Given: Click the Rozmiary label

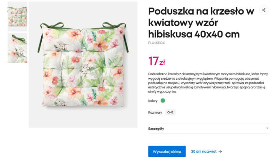Looking at the screenshot, I should coord(155,112).
